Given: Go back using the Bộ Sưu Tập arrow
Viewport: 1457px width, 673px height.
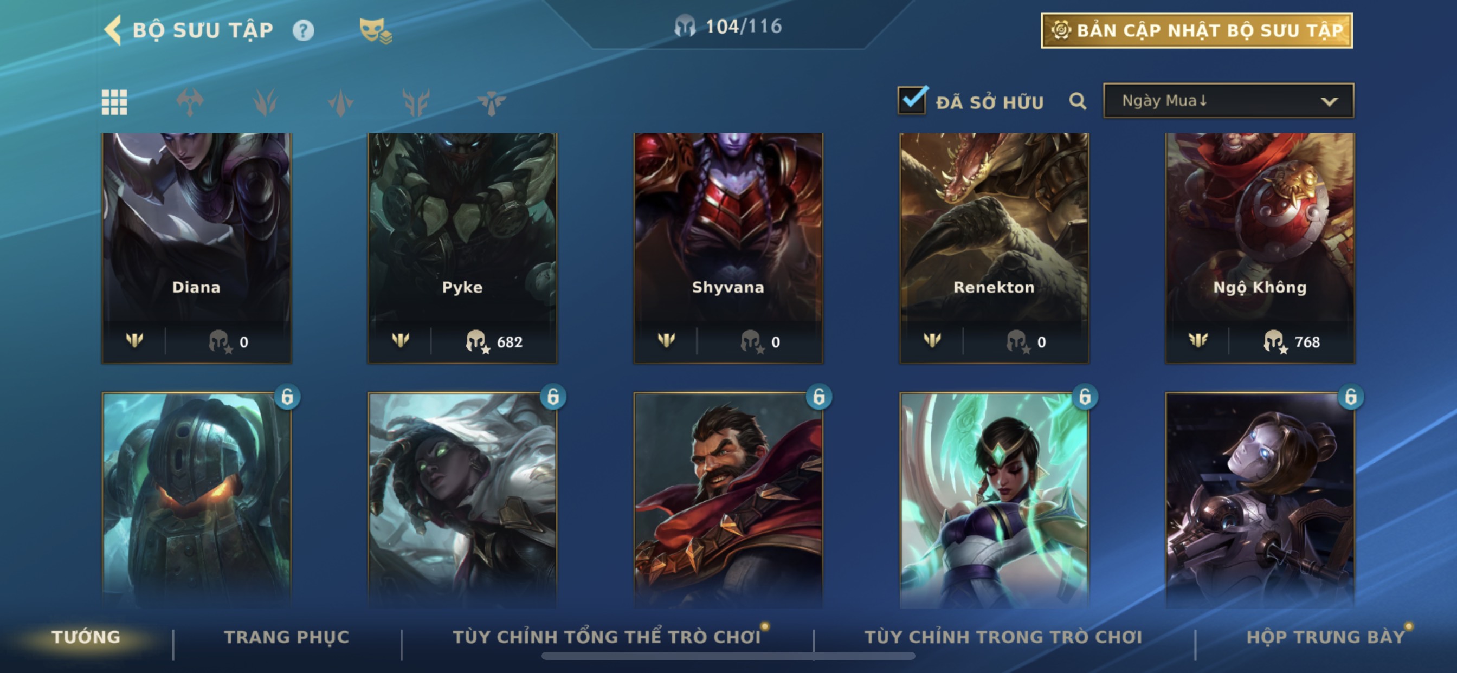Looking at the screenshot, I should pos(113,29).
